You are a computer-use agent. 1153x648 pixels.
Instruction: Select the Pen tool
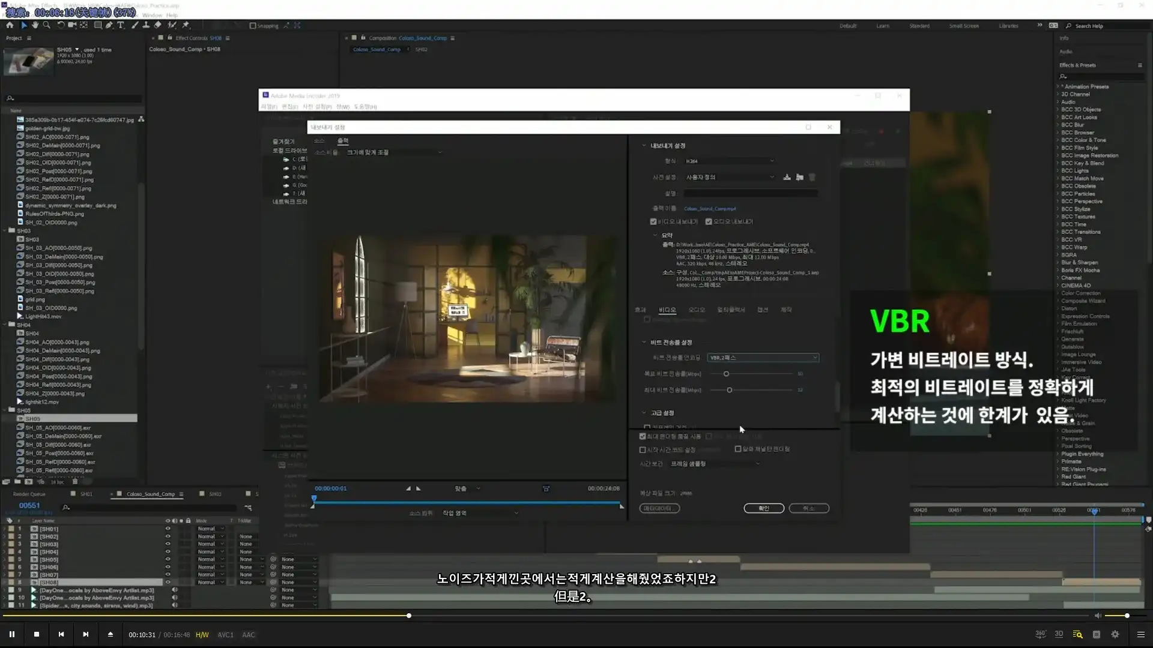109,25
